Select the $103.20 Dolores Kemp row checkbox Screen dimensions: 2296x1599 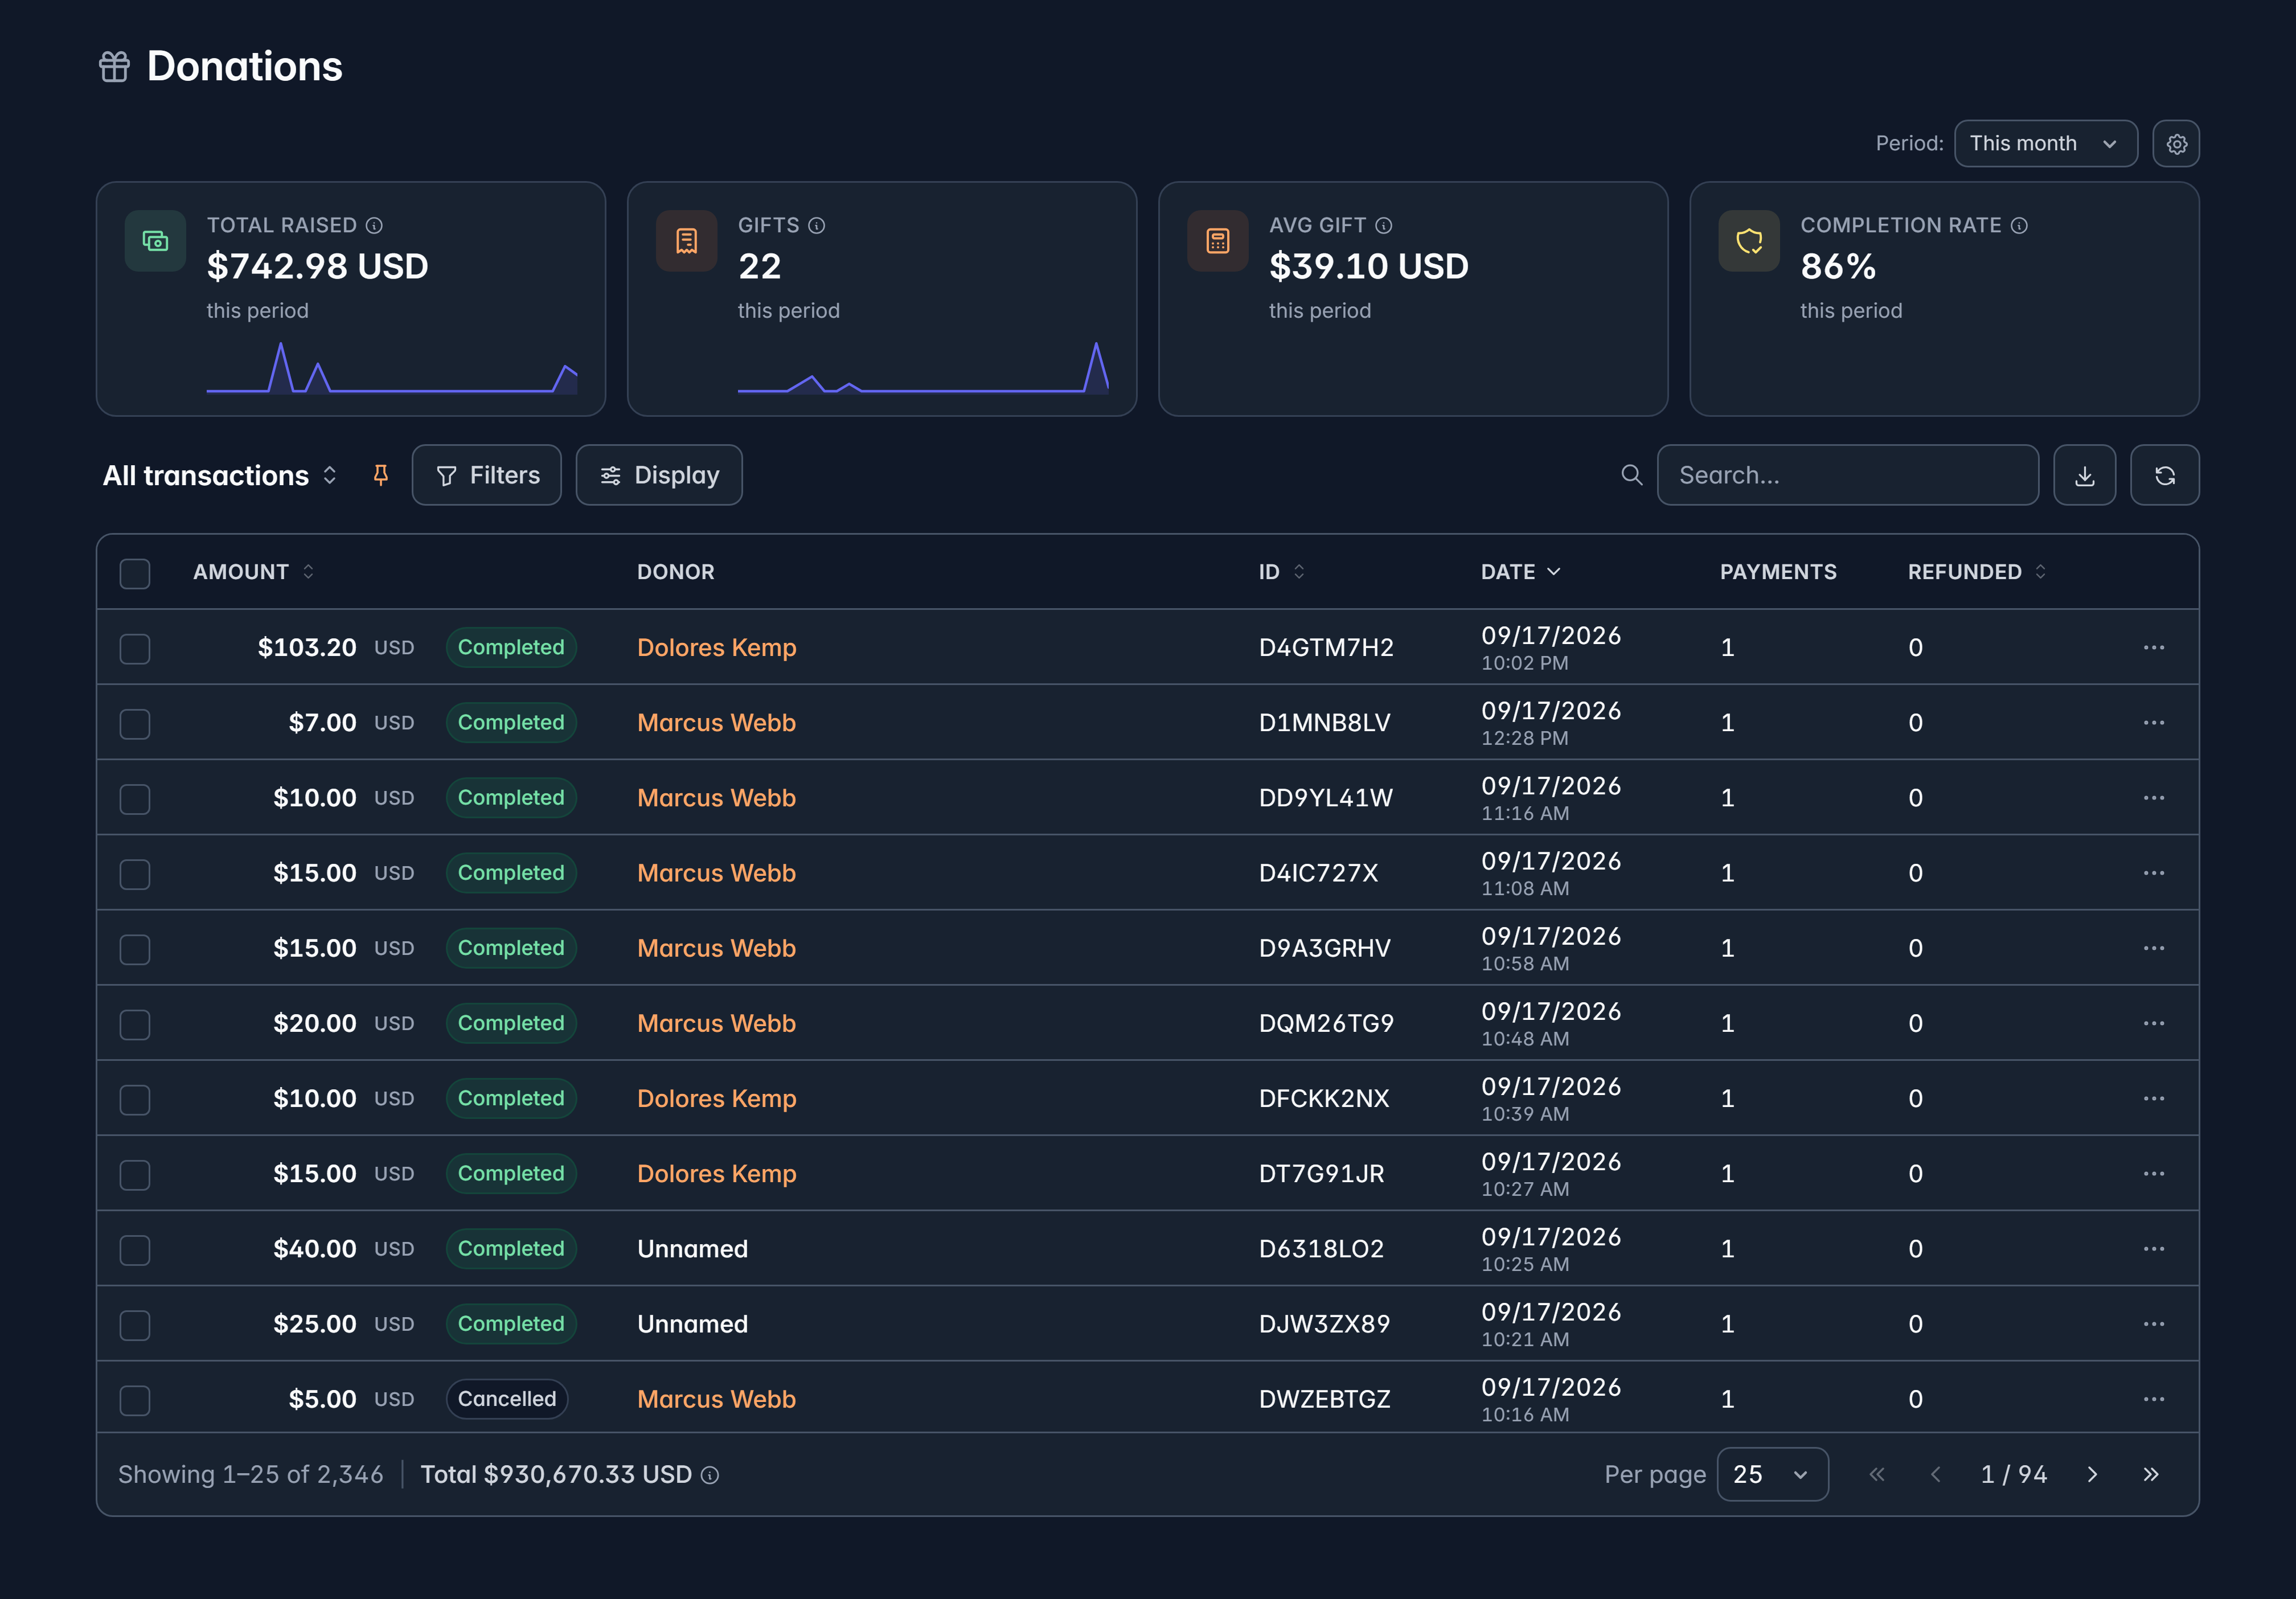[135, 648]
